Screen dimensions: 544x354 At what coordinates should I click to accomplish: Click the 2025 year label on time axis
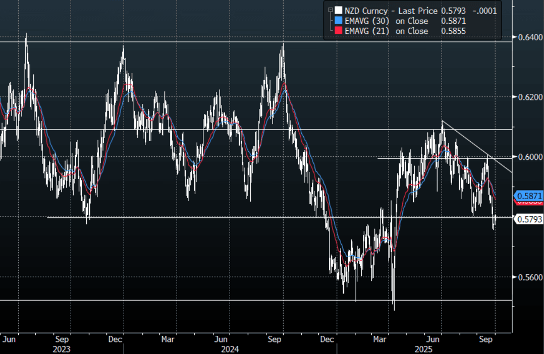(x=423, y=348)
